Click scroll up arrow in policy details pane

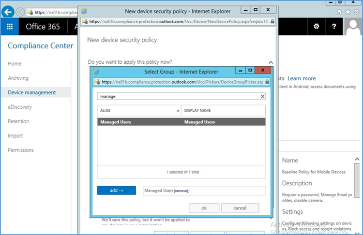tap(357, 159)
